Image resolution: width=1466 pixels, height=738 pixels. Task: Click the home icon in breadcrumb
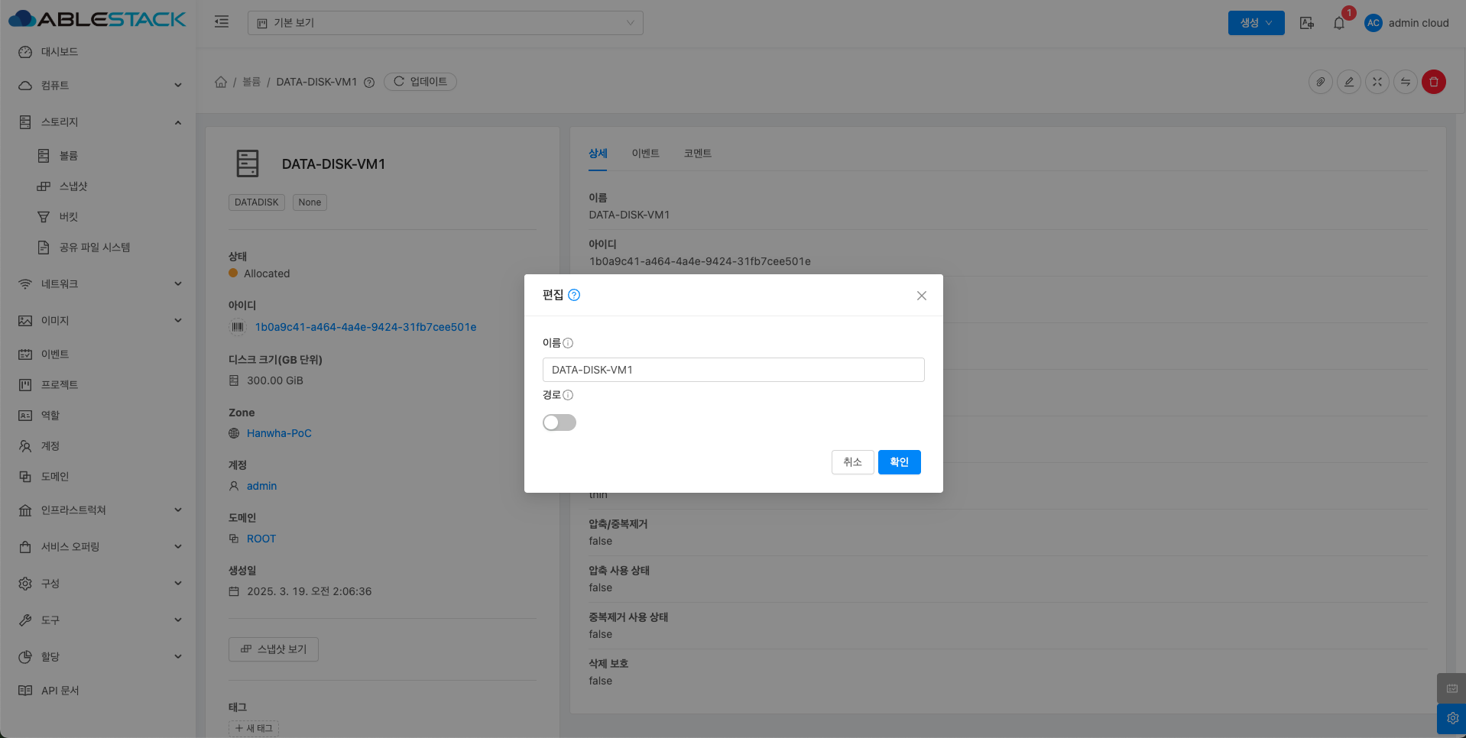(x=221, y=82)
